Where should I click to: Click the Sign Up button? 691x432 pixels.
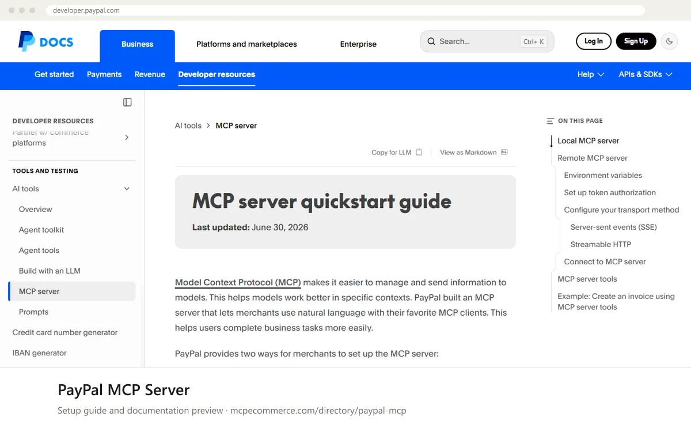(636, 41)
